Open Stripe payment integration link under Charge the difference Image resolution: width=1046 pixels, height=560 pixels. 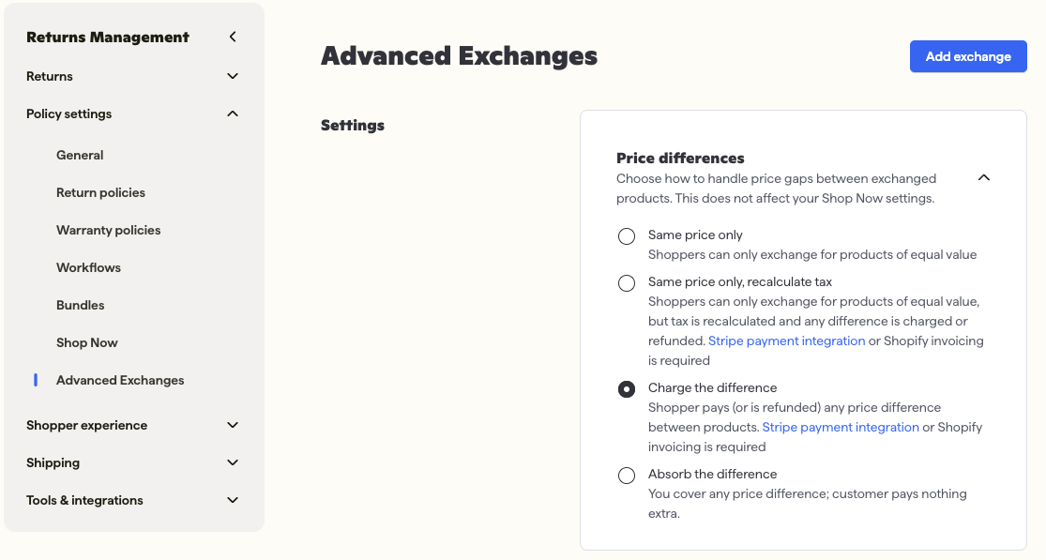point(841,428)
